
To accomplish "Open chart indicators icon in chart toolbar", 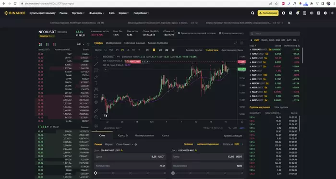I will (148, 50).
